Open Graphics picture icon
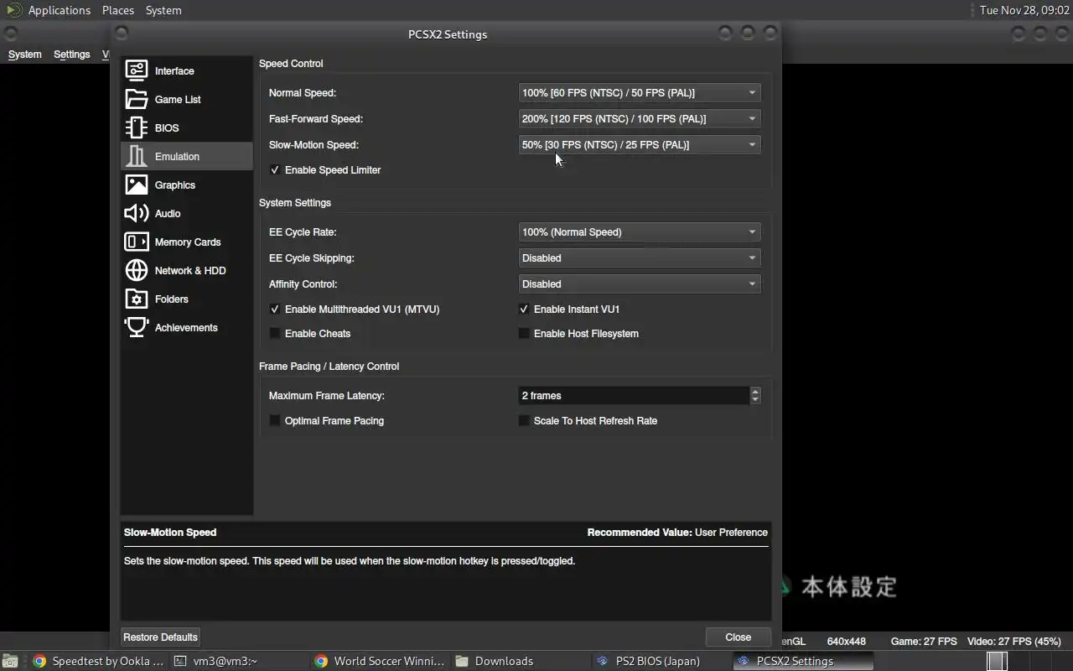This screenshot has height=671, width=1073. (x=137, y=185)
